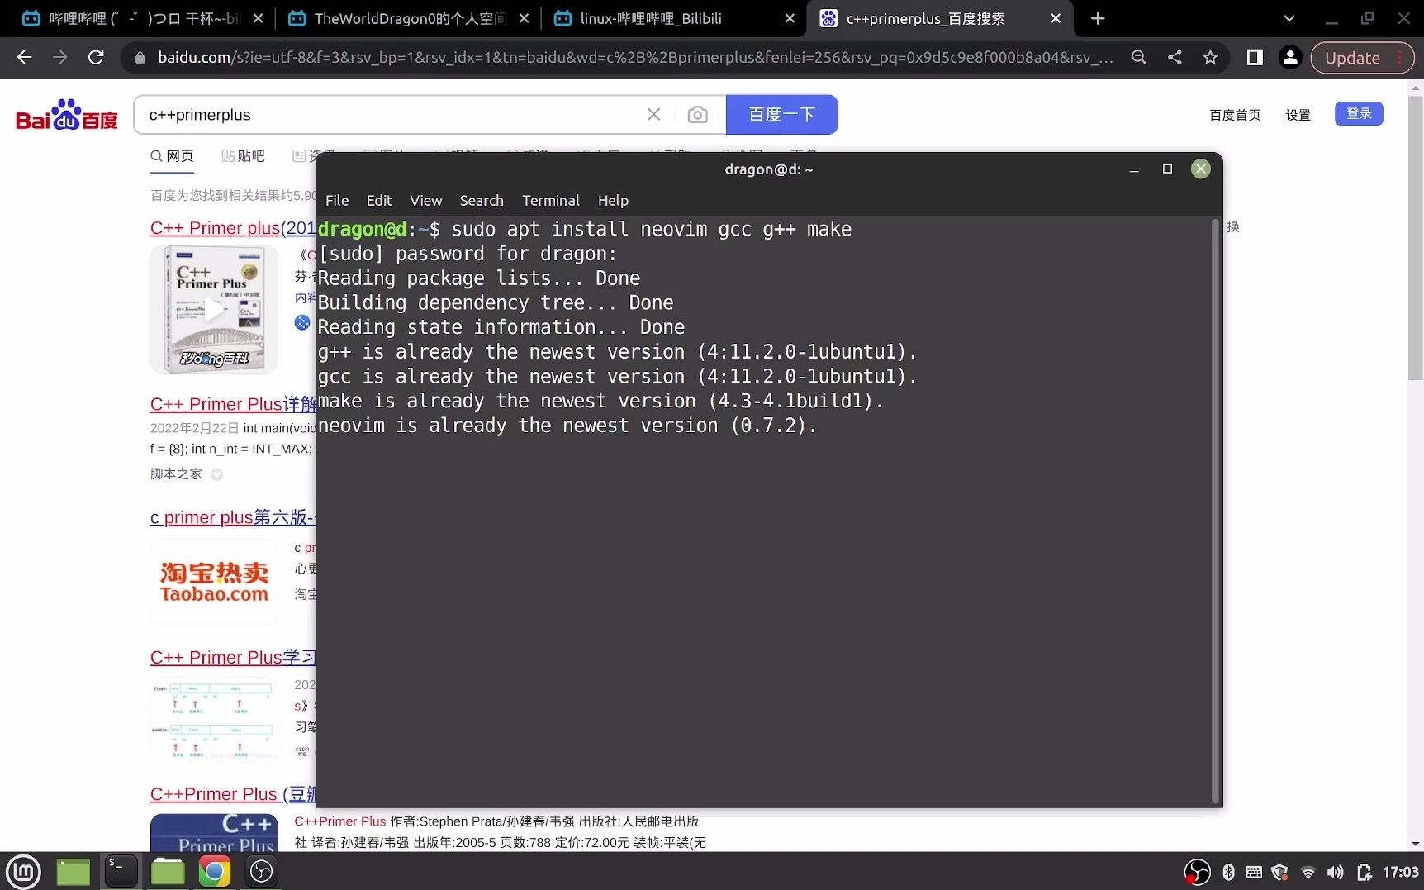Open the terminal Help menu
The image size is (1424, 890).
pyautogui.click(x=613, y=200)
